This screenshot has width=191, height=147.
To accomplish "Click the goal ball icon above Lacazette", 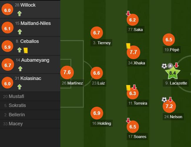I will 164,66.
